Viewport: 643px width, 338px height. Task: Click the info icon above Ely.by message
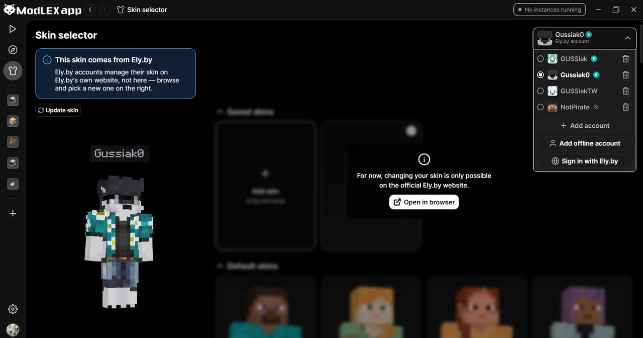[x=424, y=159]
